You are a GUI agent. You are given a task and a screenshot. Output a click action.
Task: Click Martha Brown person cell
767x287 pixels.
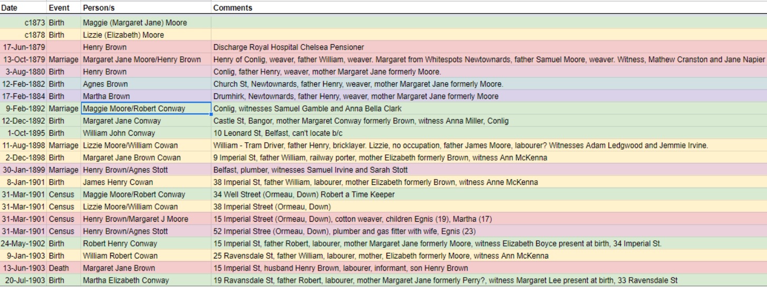coord(146,96)
